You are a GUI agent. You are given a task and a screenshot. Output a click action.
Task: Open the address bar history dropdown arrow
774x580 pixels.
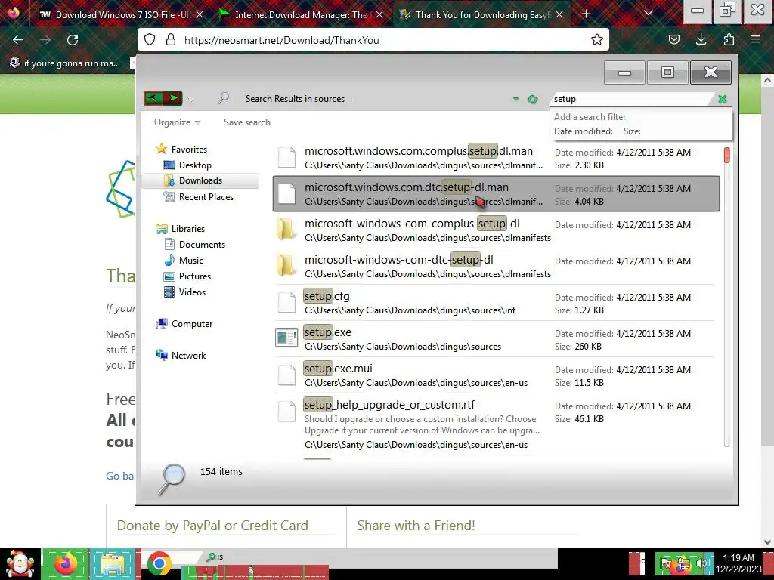tap(515, 99)
